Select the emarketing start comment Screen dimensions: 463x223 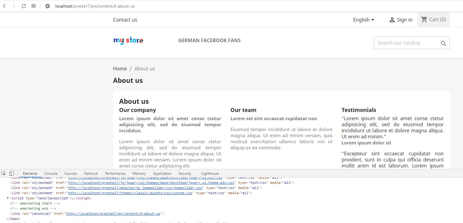click(x=35, y=203)
